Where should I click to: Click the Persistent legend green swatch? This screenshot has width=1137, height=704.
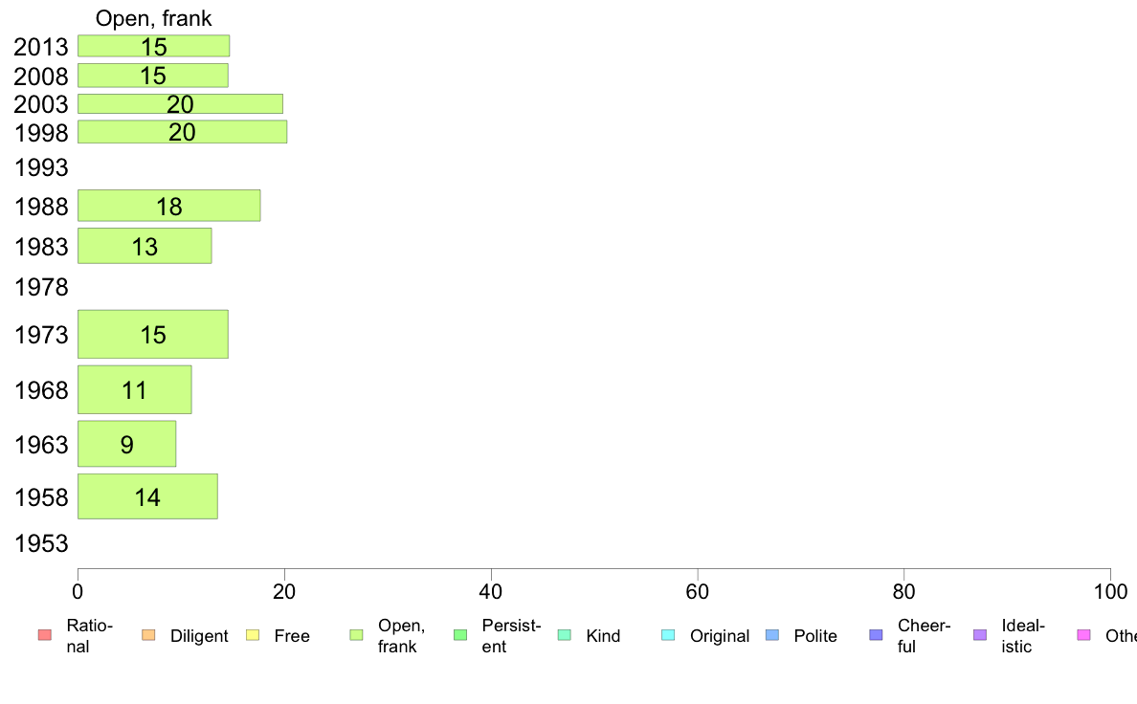[x=460, y=635]
